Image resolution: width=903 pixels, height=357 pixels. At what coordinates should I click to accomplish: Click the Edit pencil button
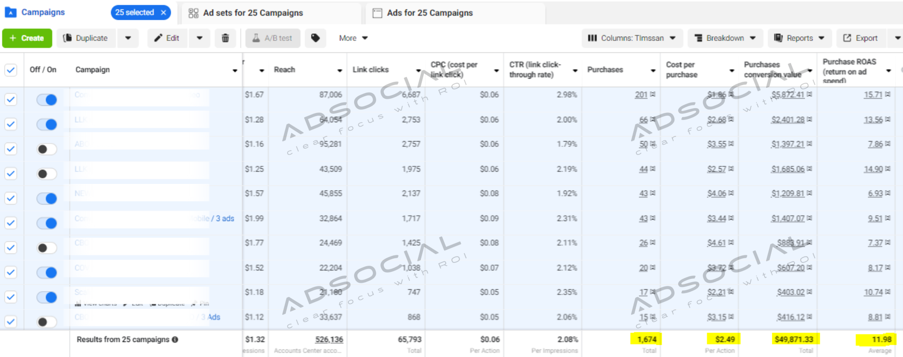pyautogui.click(x=167, y=38)
